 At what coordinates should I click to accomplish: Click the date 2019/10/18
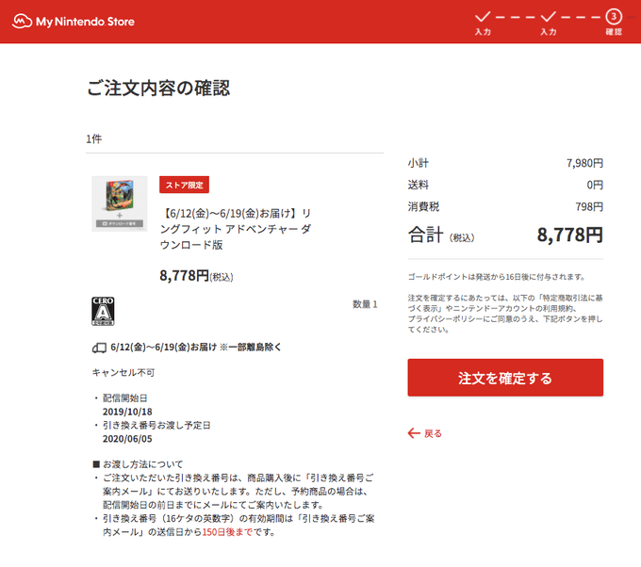tap(127, 412)
